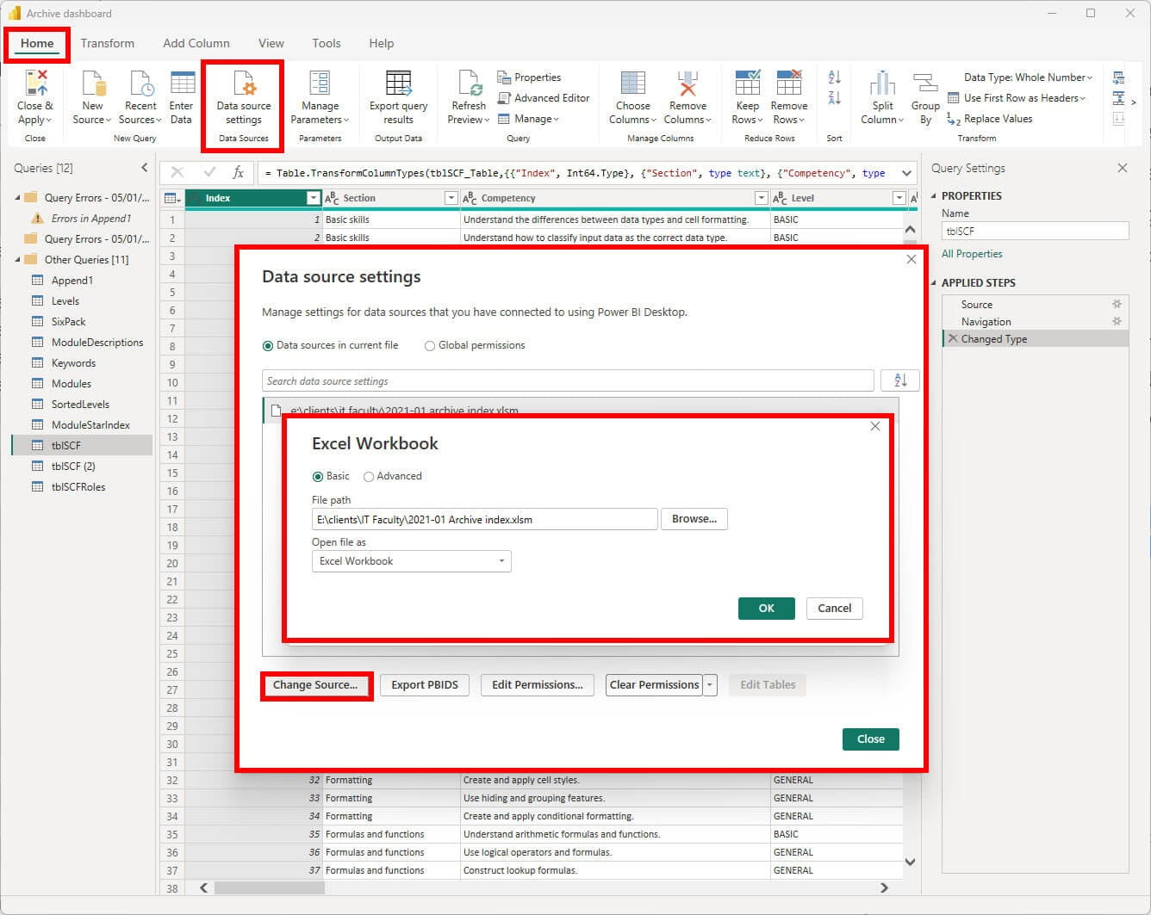Click Export query results icon

pos(398,83)
